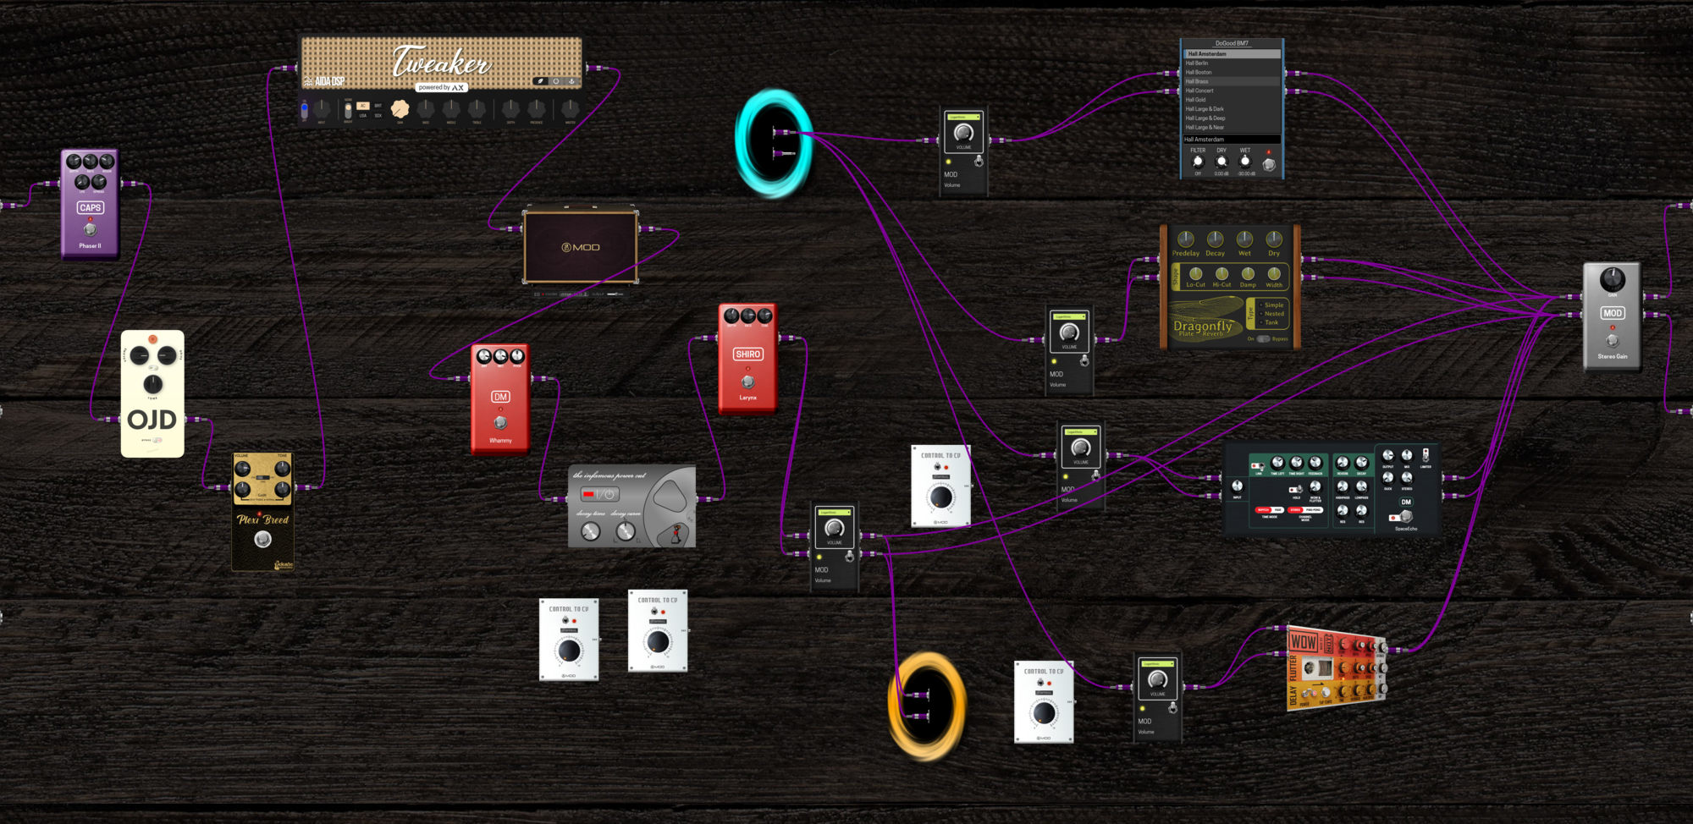Click the BRIT model button on Tweaker
Viewport: 1693px width, 824px height.
click(x=378, y=106)
